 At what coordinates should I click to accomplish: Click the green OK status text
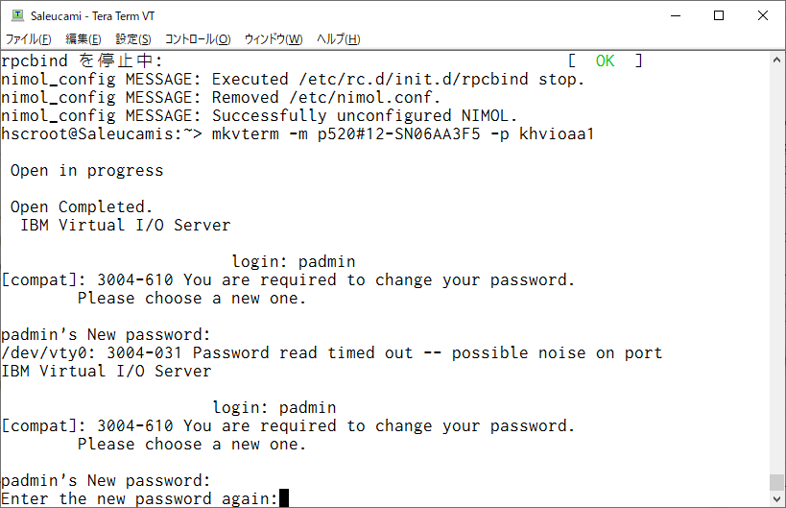(x=605, y=61)
